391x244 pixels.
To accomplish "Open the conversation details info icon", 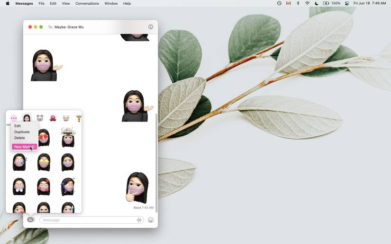I will (x=151, y=27).
